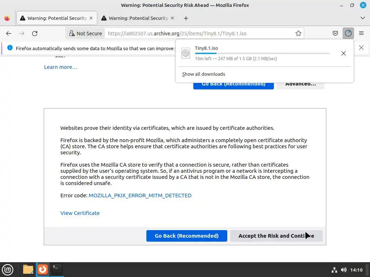Maximize or restore the Firefox window

[x=352, y=5]
